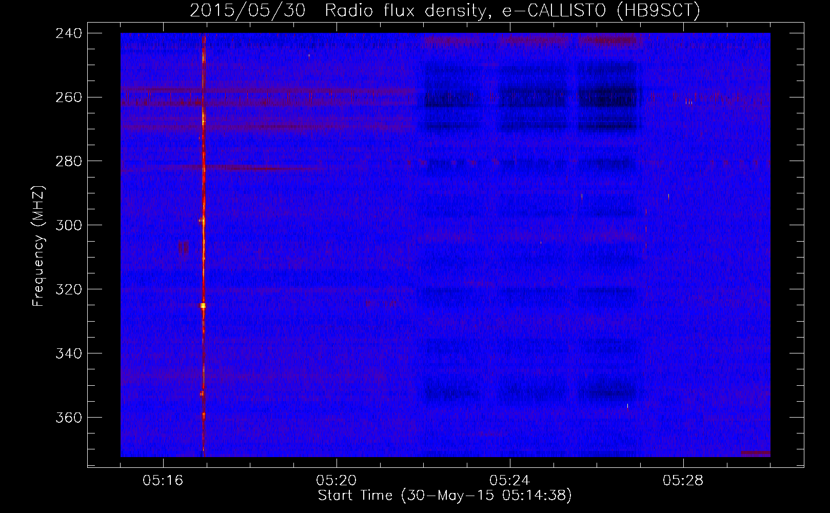Click the 300 frequency tick label
The image size is (830, 513).
(x=69, y=225)
